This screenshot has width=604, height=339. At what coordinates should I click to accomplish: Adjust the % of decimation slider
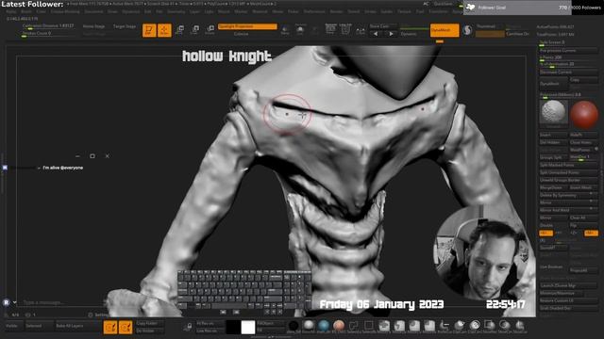tap(568, 64)
